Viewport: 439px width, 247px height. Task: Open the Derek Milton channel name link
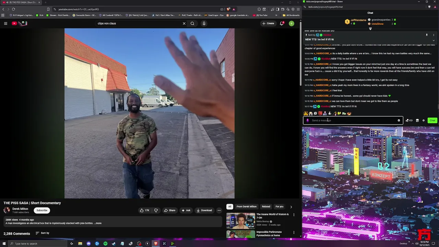coord(20,209)
